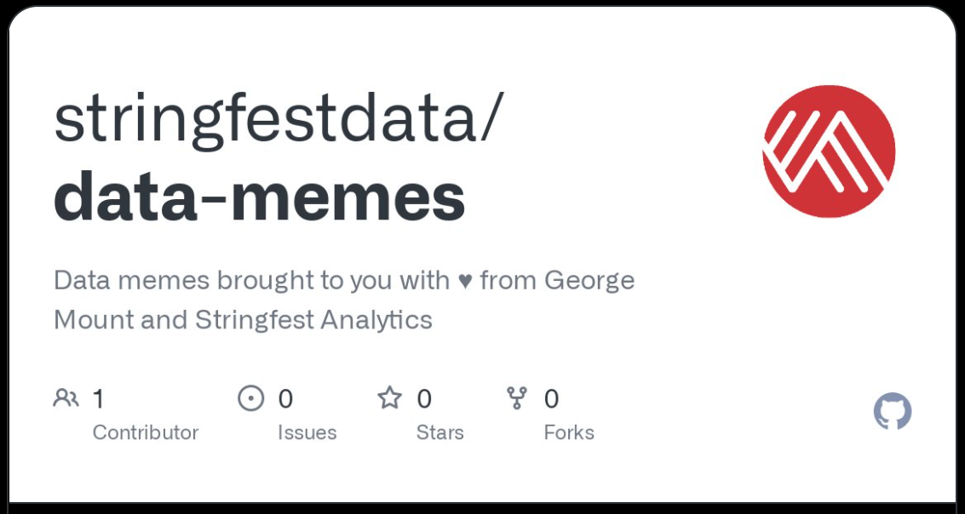The height and width of the screenshot is (514, 965).
Task: Click the heart symbol in description
Action: pyautogui.click(x=464, y=280)
